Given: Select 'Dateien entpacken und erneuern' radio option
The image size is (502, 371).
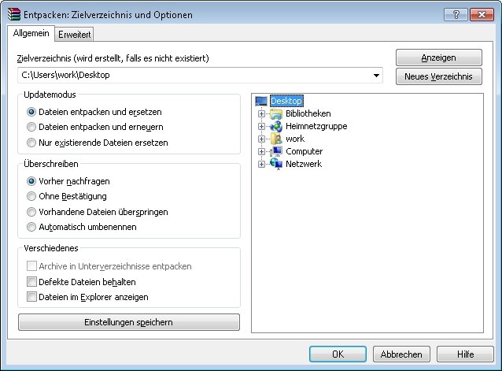Looking at the screenshot, I should [x=31, y=127].
